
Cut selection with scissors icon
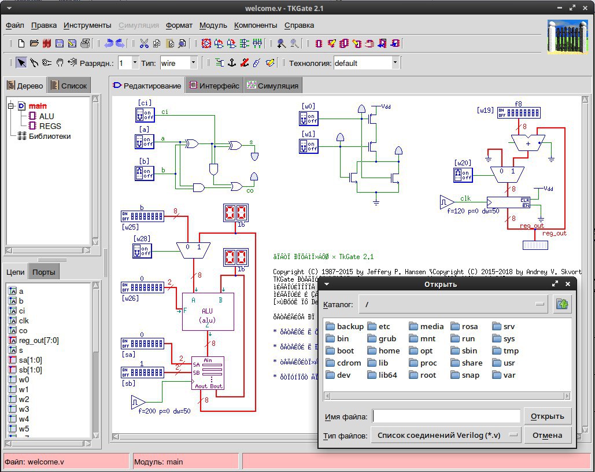[144, 43]
